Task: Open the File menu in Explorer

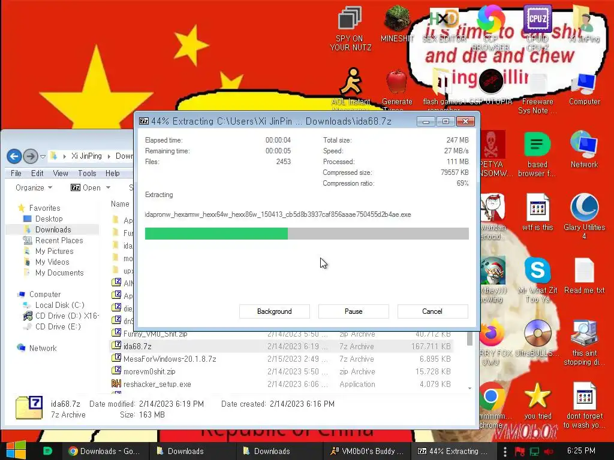Action: click(x=16, y=173)
